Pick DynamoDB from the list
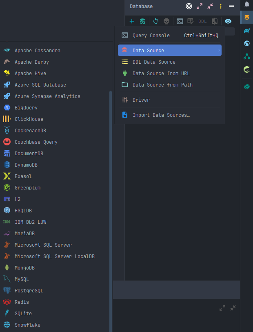The height and width of the screenshot is (332, 253). 55,165
